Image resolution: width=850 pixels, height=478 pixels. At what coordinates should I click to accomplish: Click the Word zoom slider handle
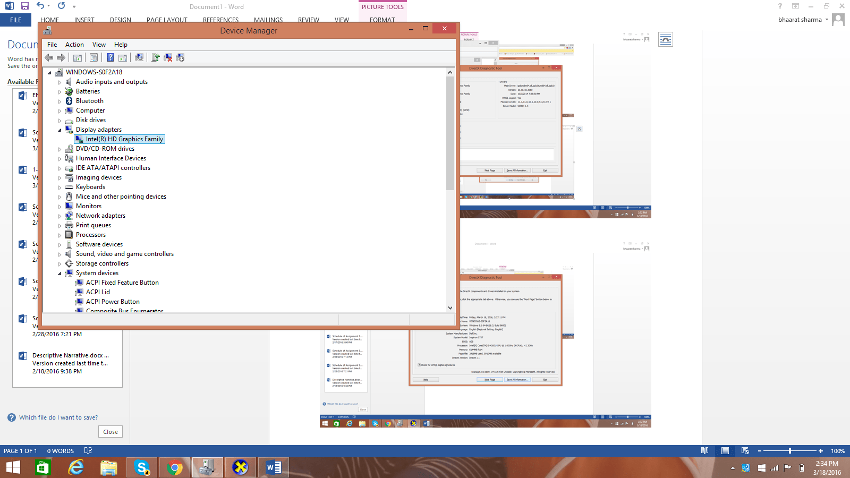point(790,451)
